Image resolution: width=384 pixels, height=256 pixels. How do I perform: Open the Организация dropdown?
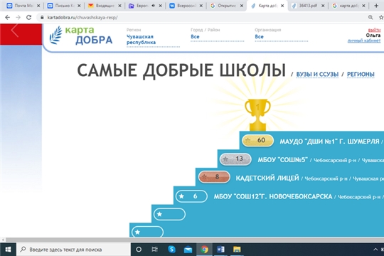281,37
